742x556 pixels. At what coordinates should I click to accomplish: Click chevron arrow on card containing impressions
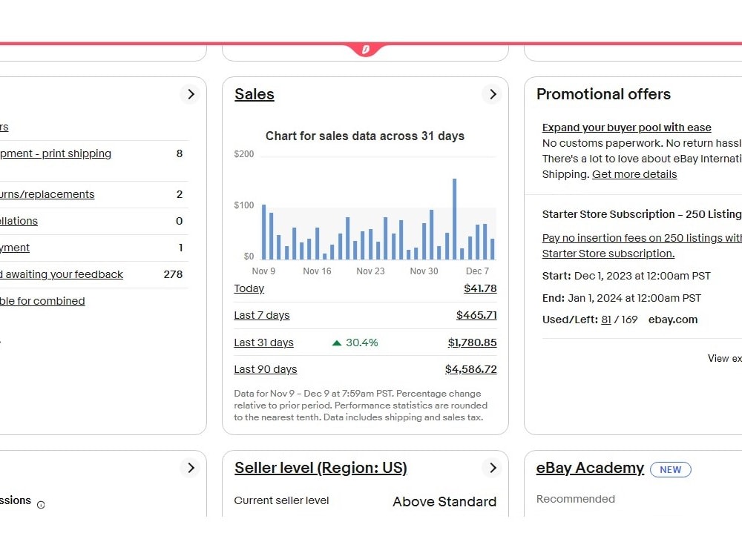coord(191,468)
